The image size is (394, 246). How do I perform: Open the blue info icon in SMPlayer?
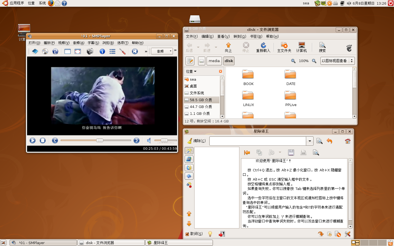pos(102,51)
